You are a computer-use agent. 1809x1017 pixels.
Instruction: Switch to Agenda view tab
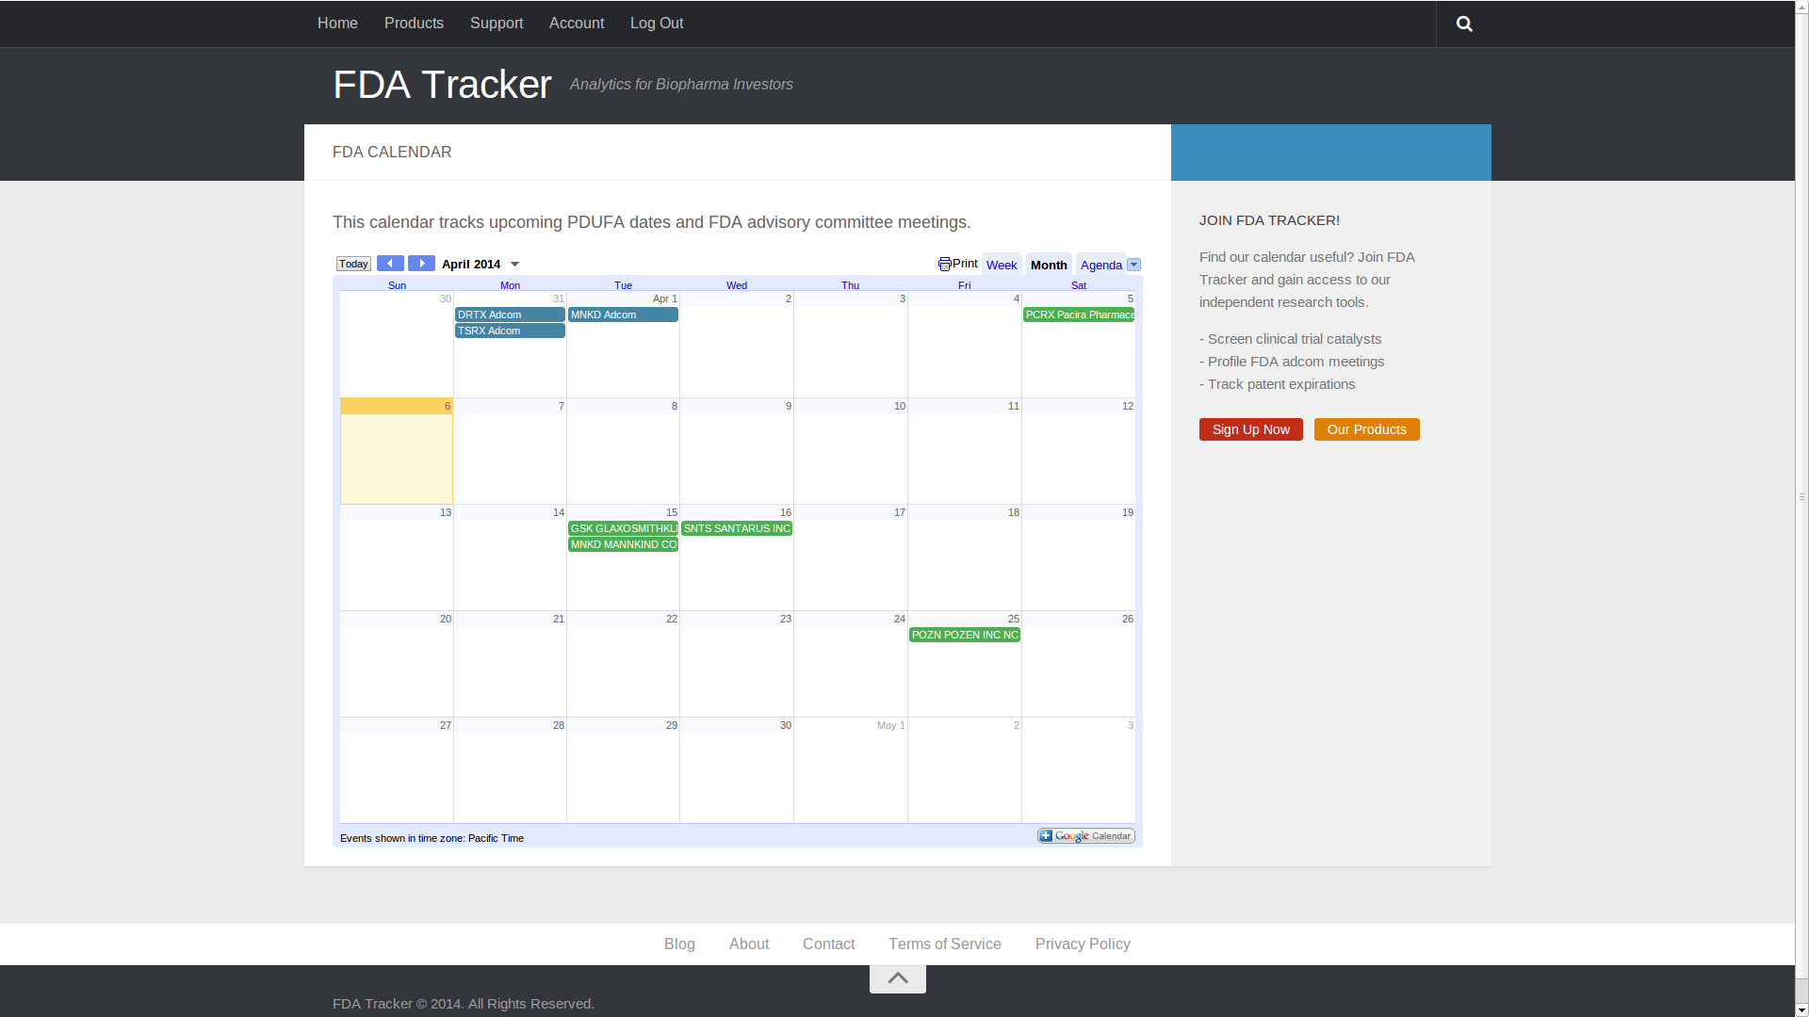(x=1100, y=265)
